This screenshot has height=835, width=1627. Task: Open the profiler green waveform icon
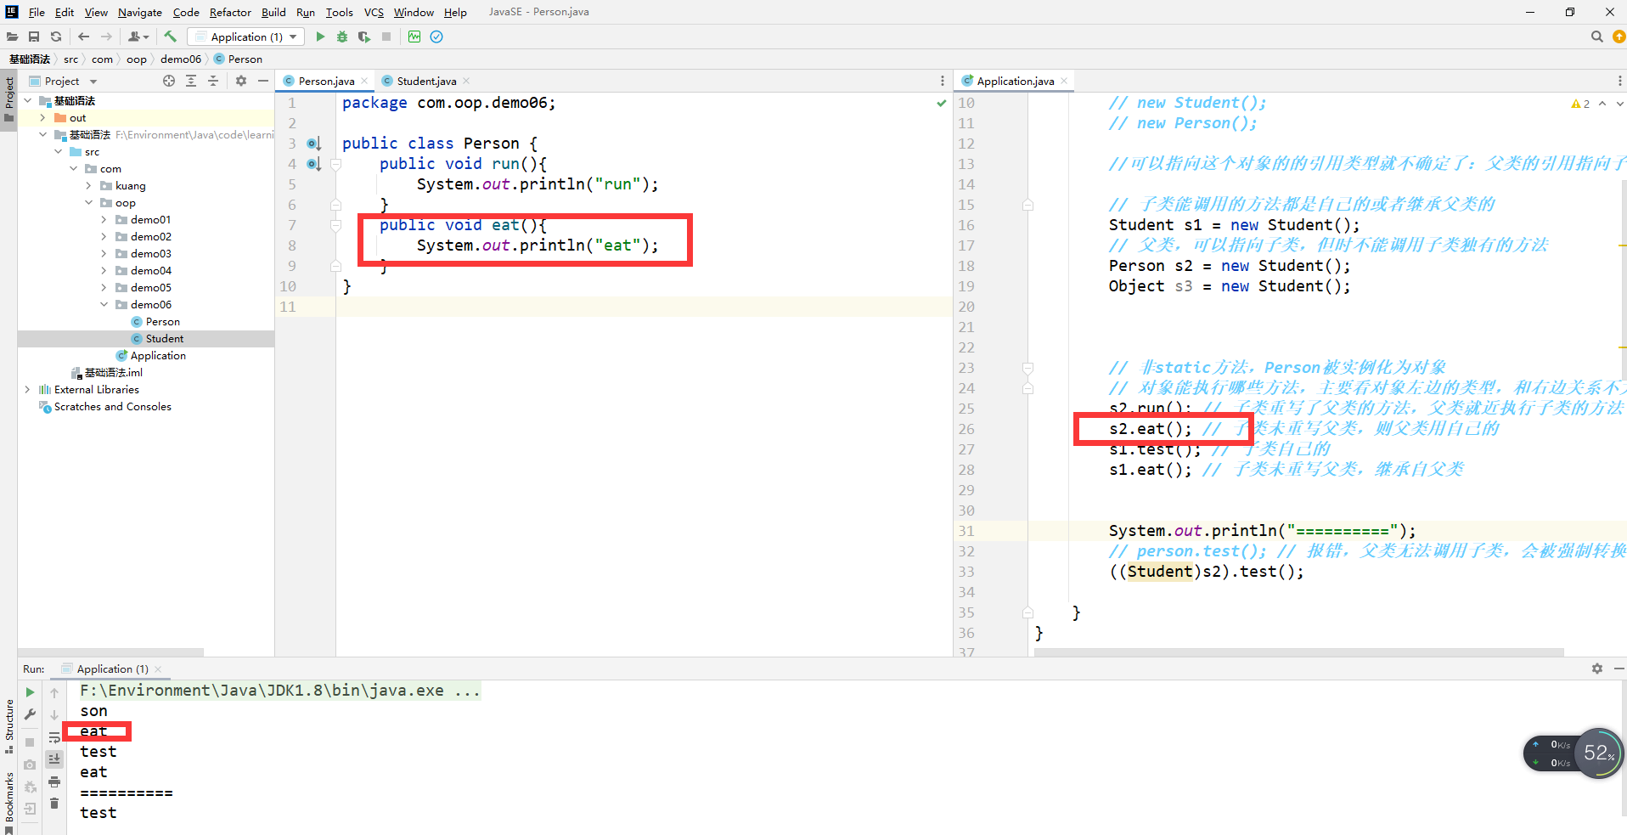[414, 37]
